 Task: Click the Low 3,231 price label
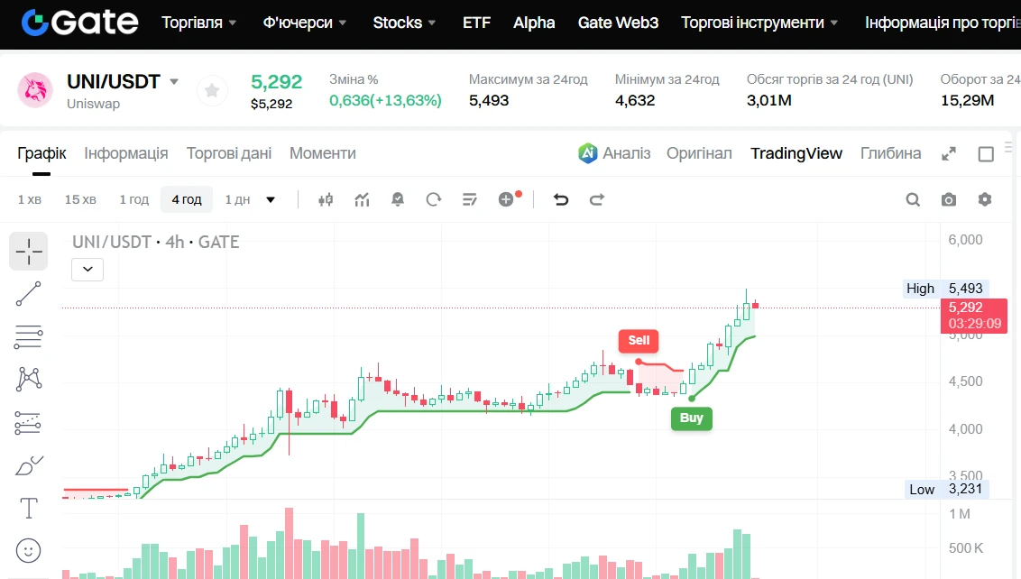[947, 489]
